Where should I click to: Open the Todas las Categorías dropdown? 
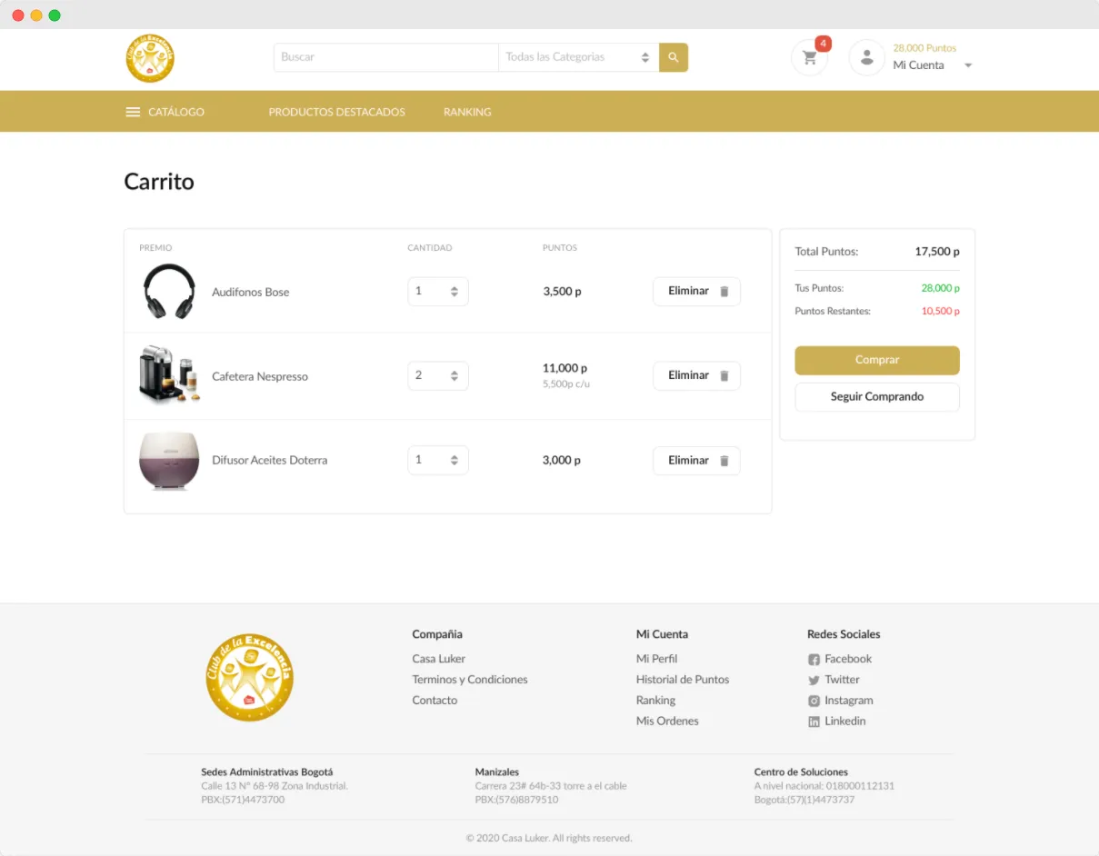click(x=577, y=56)
